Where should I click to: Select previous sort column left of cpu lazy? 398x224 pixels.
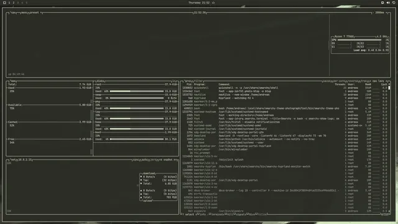pos(370,81)
